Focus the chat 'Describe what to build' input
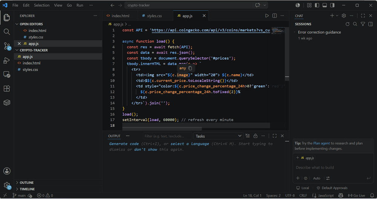 click(333, 167)
